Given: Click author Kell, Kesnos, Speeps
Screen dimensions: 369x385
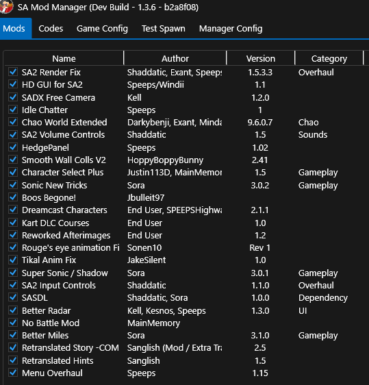Looking at the screenshot, I should coord(166,311).
